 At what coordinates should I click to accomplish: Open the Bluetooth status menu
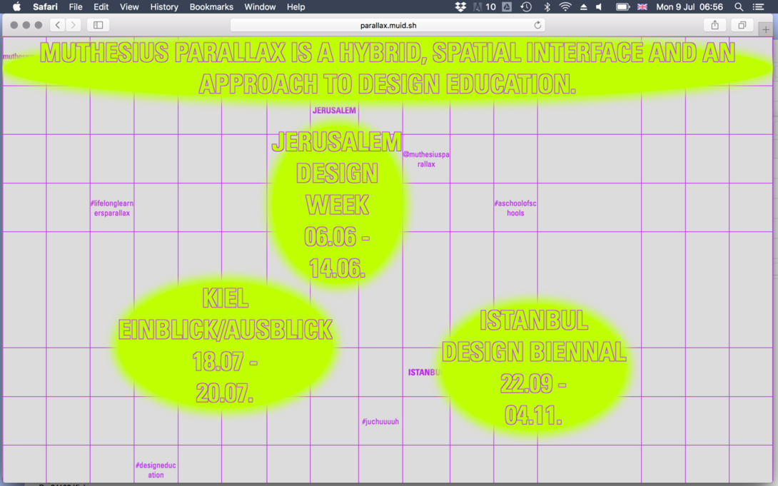click(x=547, y=7)
